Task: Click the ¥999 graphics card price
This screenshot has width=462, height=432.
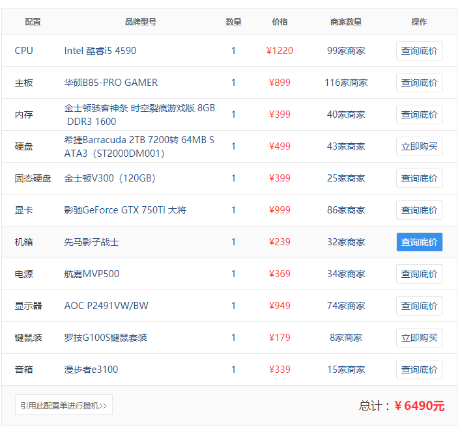Action: 280,210
